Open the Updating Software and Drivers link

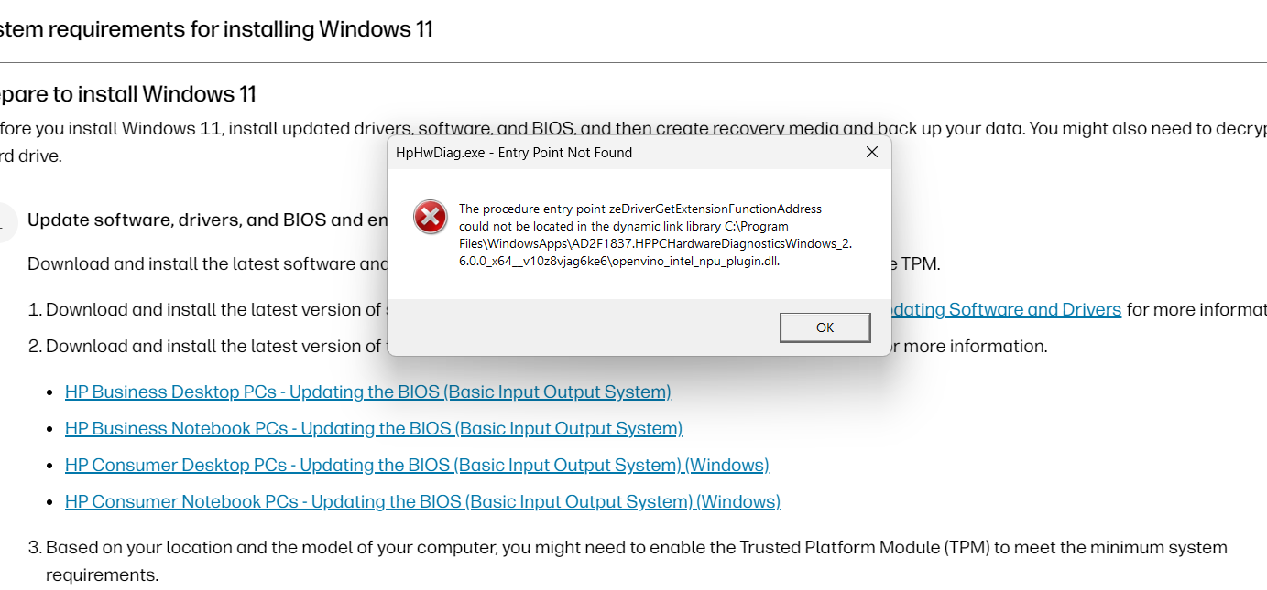coord(1006,309)
